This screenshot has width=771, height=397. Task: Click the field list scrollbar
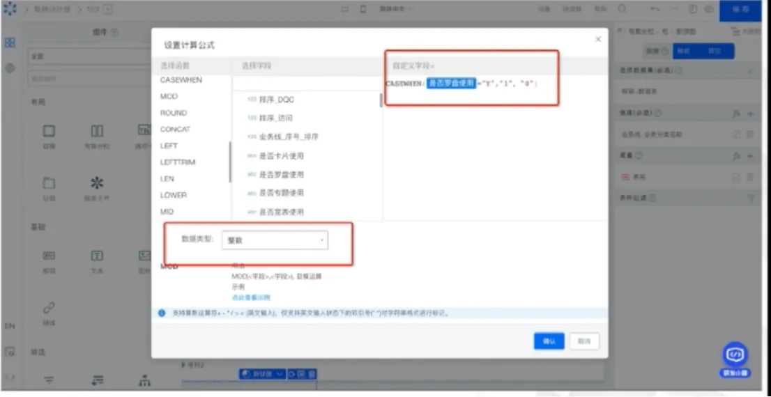pos(381,100)
